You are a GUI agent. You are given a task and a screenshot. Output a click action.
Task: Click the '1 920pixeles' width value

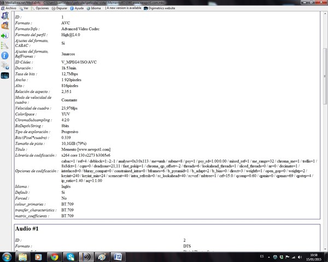coord(71,80)
